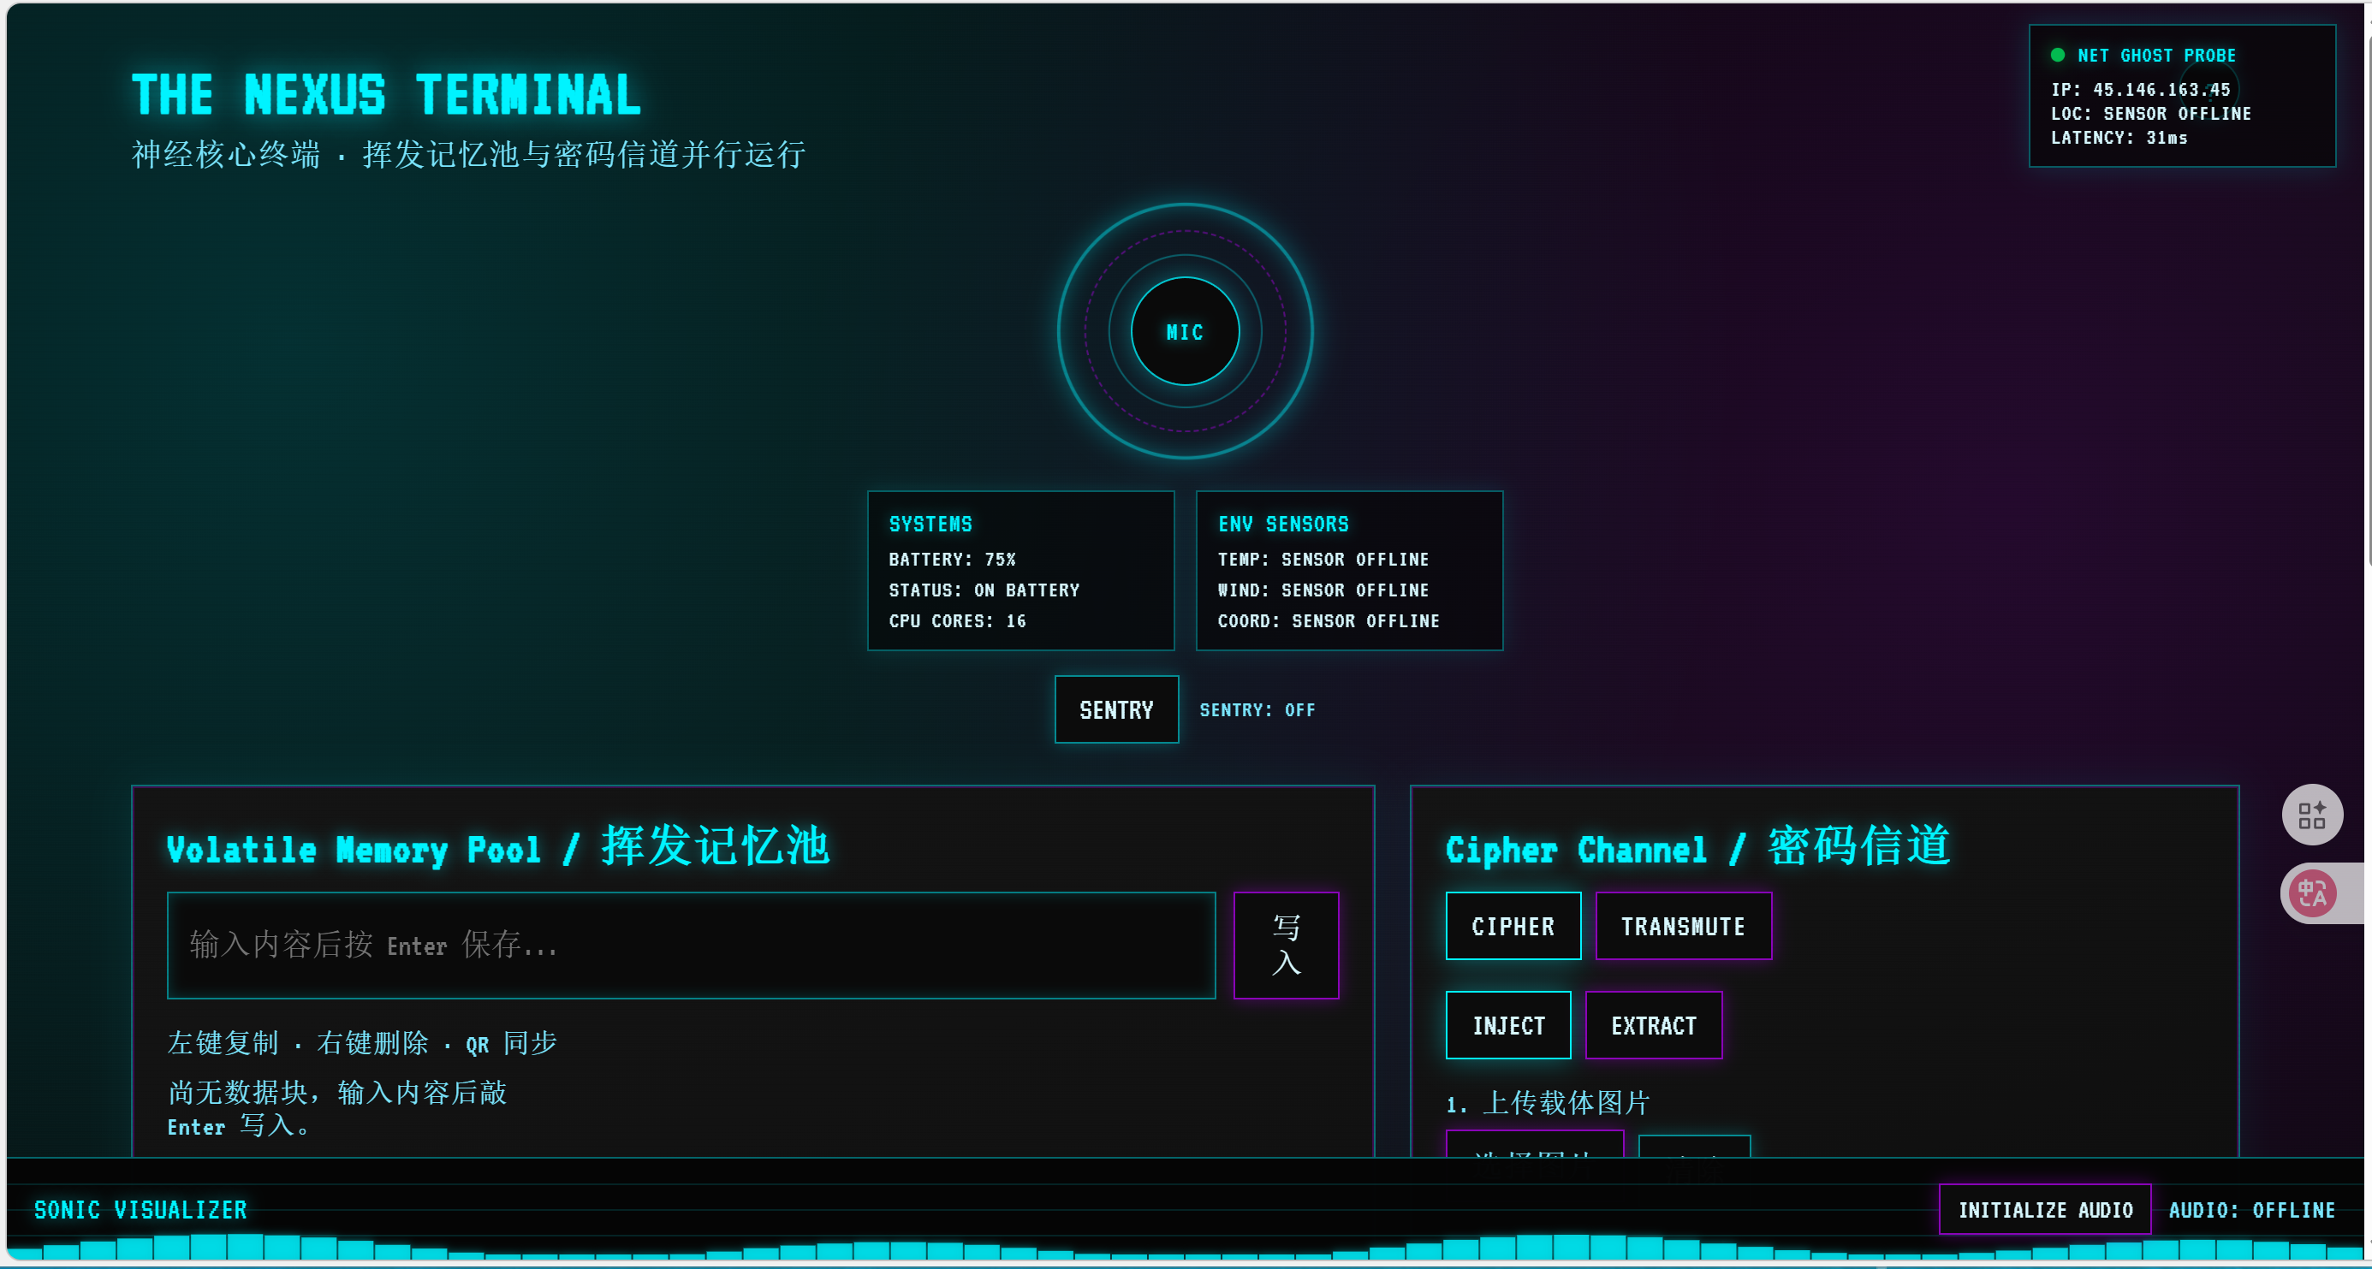Select the EXTRACT option
Viewport: 2372px width, 1269px height.
1653,1025
